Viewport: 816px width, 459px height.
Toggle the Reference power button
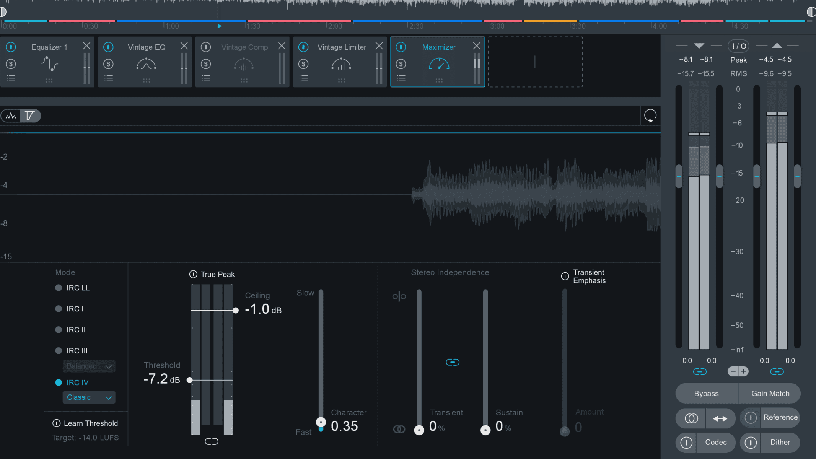tap(750, 418)
